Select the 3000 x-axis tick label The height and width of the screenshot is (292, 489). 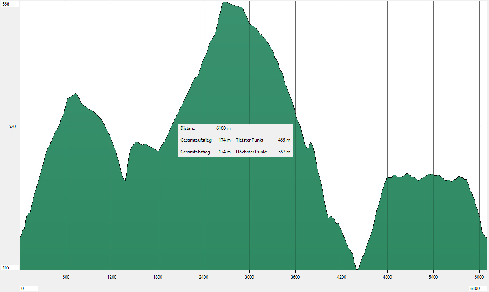[249, 277]
